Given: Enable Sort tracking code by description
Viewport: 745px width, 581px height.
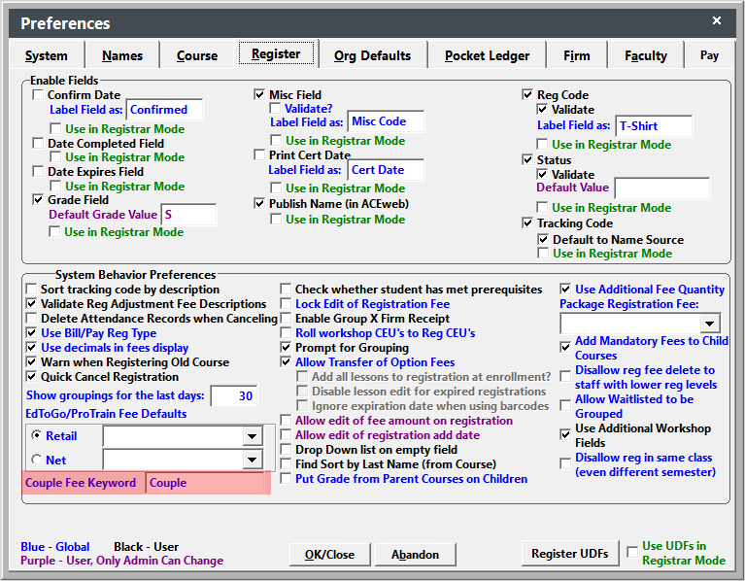Looking at the screenshot, I should click(x=31, y=289).
